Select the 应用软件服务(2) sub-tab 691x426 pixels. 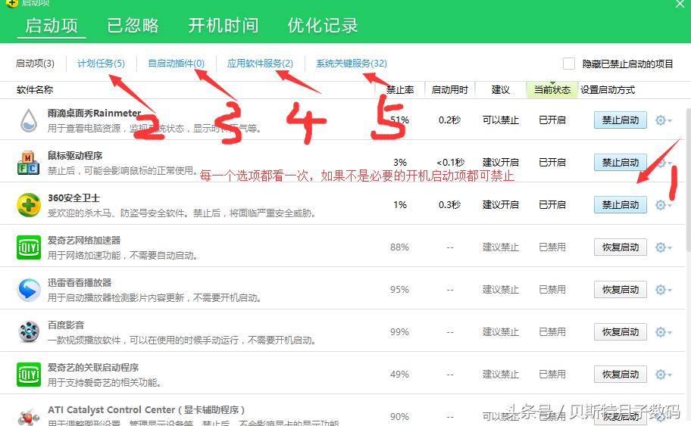pyautogui.click(x=260, y=64)
